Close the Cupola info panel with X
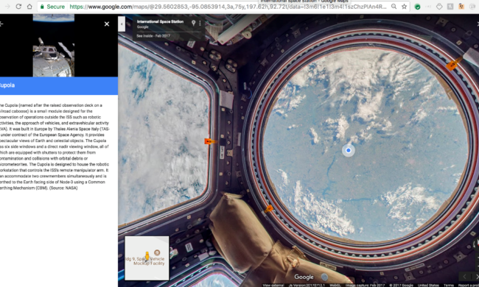This screenshot has height=287, width=479. coord(107,24)
